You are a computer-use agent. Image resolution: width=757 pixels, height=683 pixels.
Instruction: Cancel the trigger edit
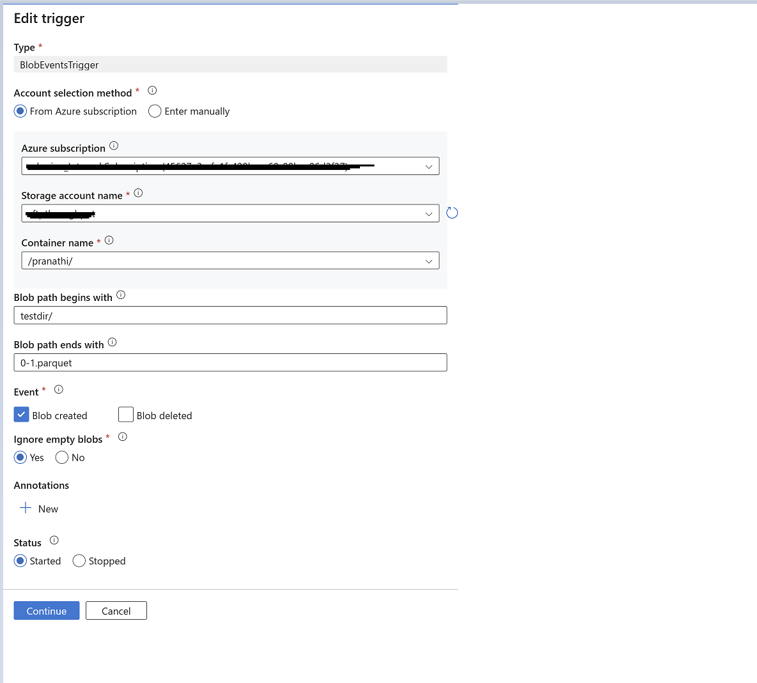coord(116,610)
